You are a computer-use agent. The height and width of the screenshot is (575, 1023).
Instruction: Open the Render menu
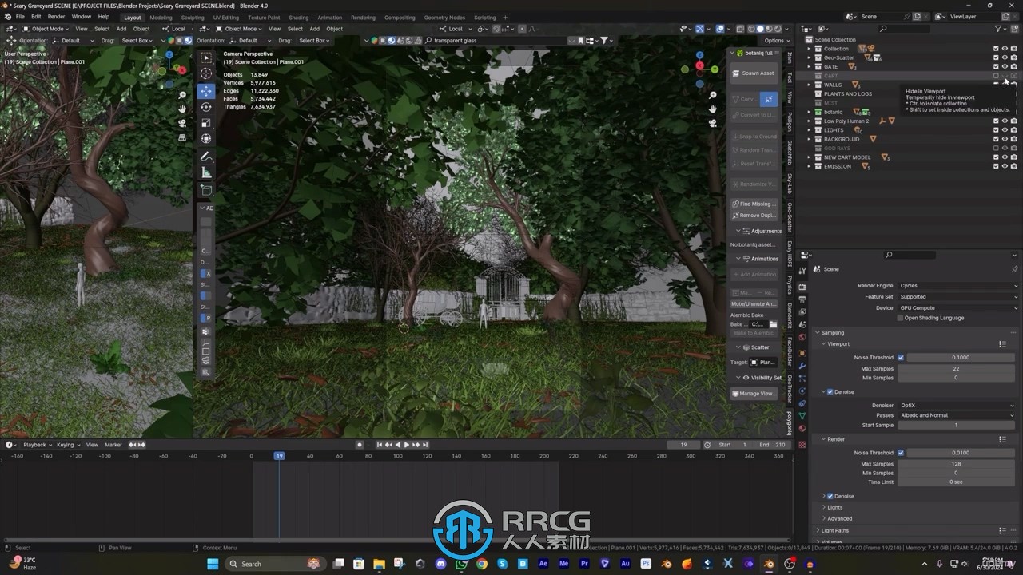click(x=56, y=17)
